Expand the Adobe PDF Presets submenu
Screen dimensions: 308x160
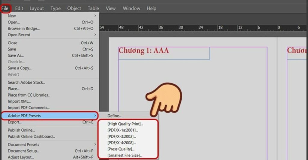tap(50, 116)
